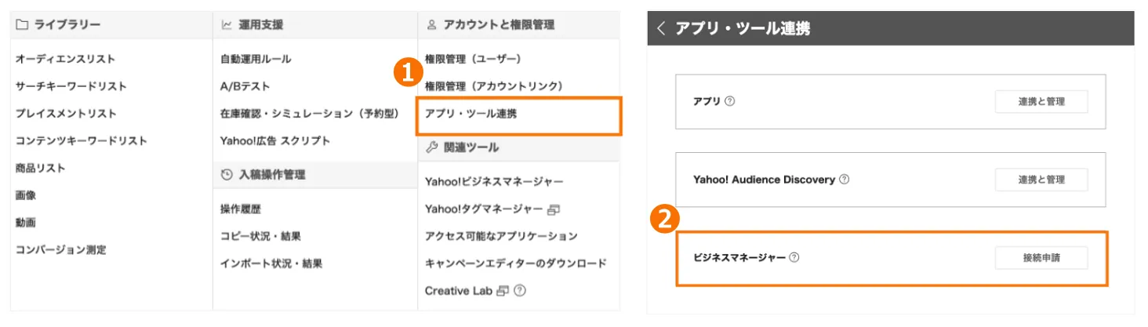Open キャンペーンエディターのダウンロード link
Image resolution: width=1148 pixels, height=327 pixels.
515,263
